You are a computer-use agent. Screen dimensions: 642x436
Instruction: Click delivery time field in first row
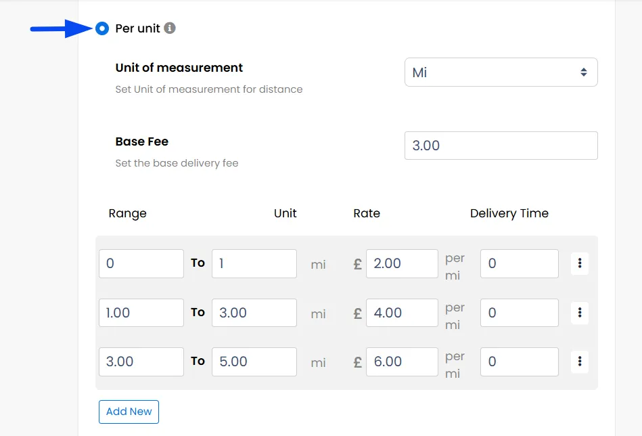click(x=519, y=263)
